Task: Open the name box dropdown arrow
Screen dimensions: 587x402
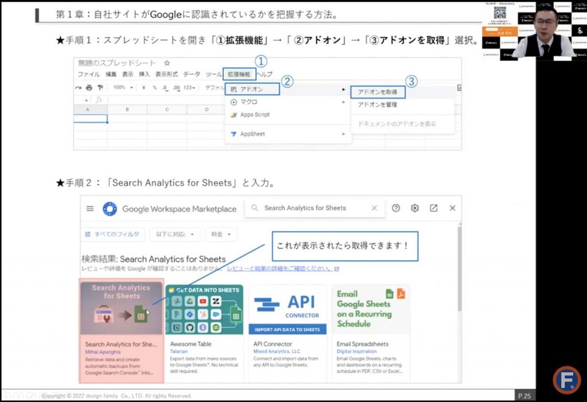Action: pos(87,100)
